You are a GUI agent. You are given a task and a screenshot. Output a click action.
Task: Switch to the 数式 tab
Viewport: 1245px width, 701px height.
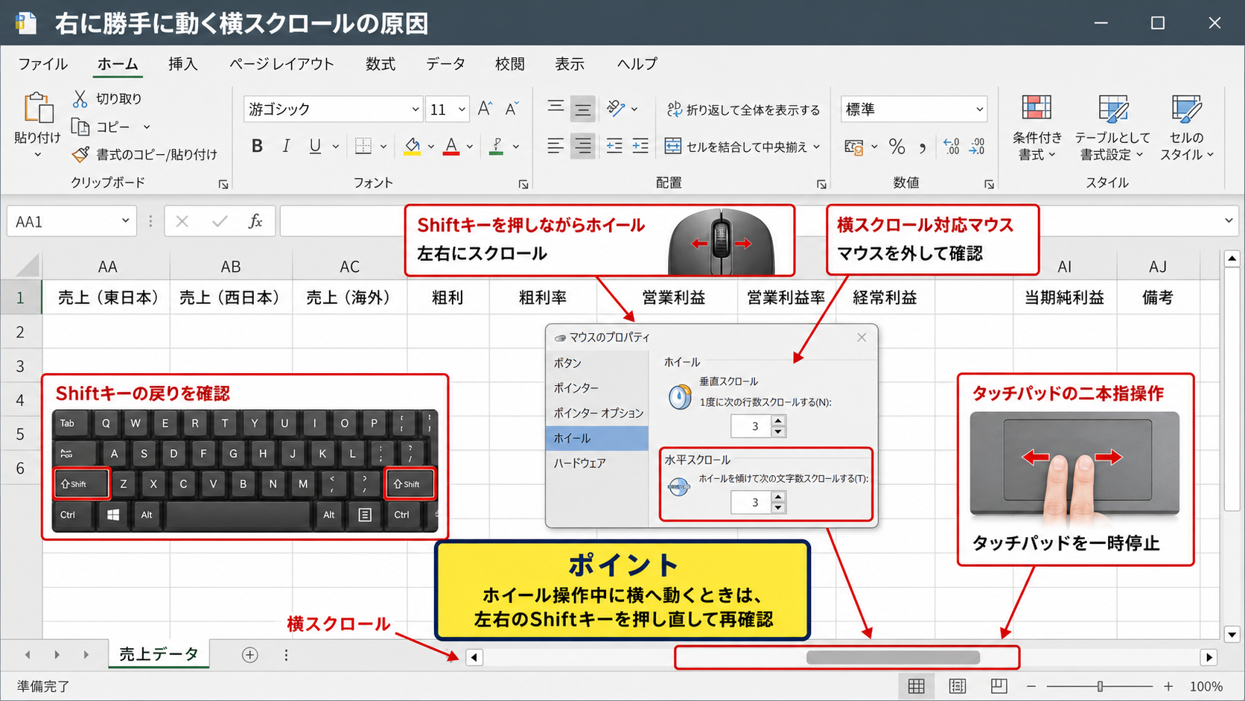(x=380, y=64)
